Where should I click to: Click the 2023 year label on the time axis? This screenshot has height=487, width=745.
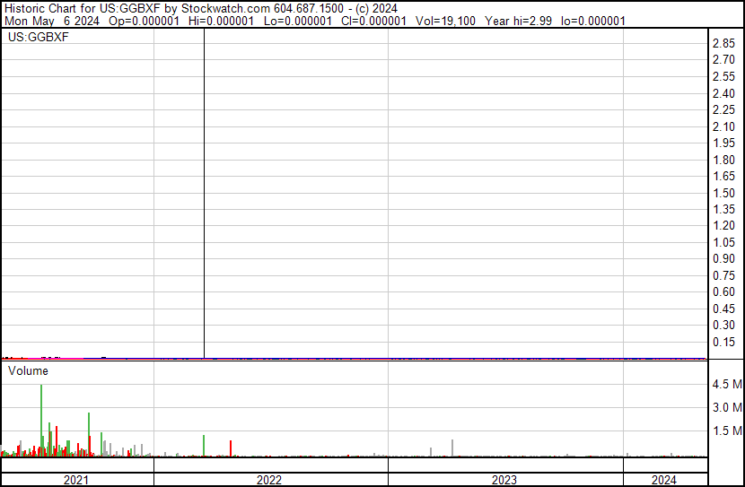click(504, 480)
